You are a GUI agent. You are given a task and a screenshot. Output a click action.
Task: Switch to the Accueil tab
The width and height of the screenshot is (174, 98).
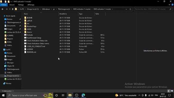(12, 5)
